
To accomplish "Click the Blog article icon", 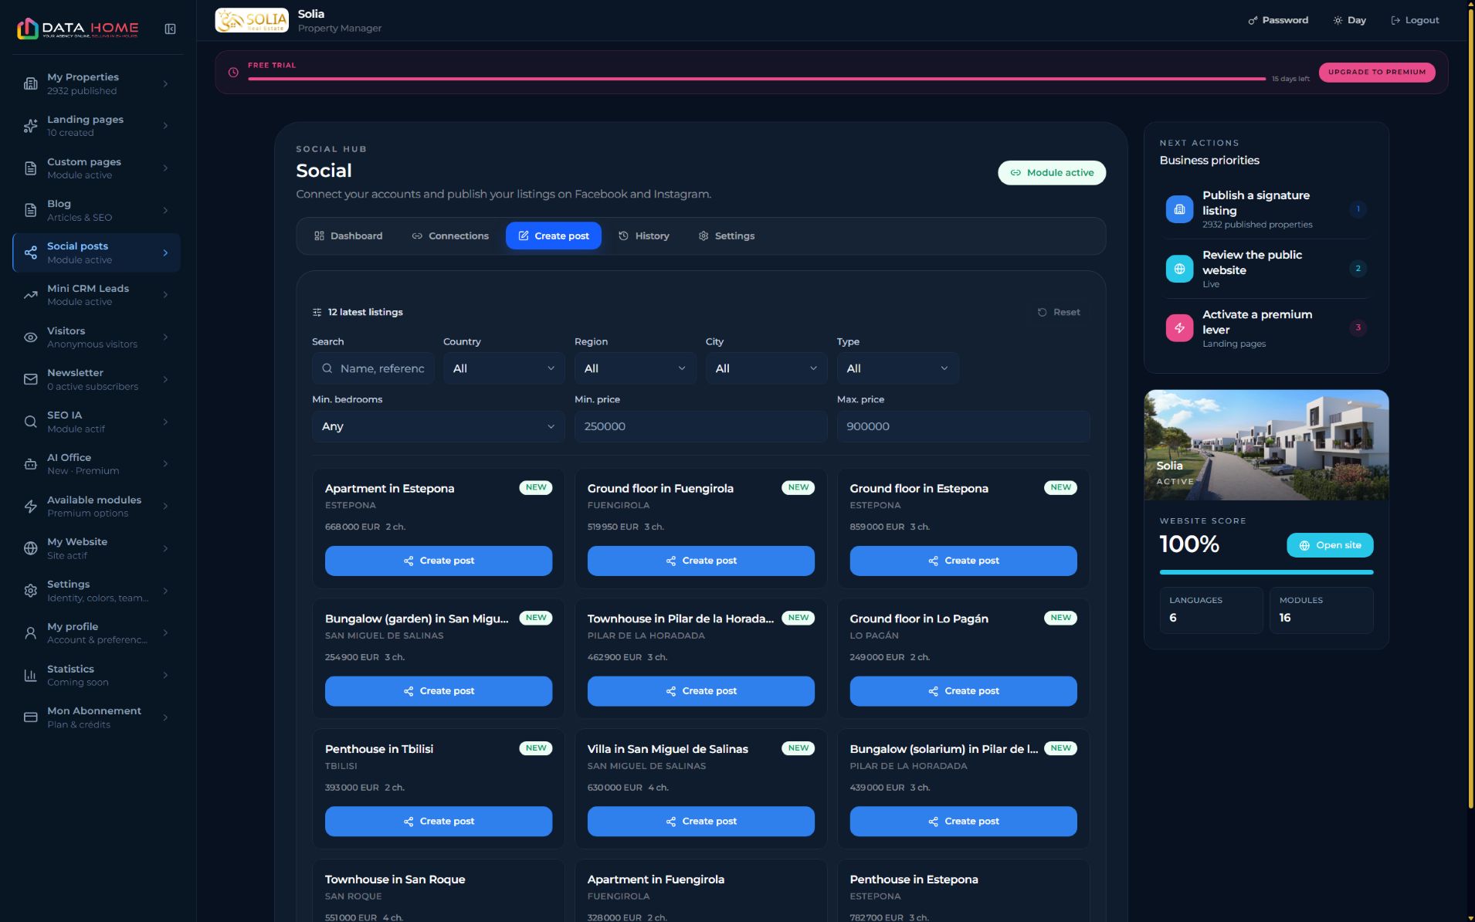I will [31, 210].
